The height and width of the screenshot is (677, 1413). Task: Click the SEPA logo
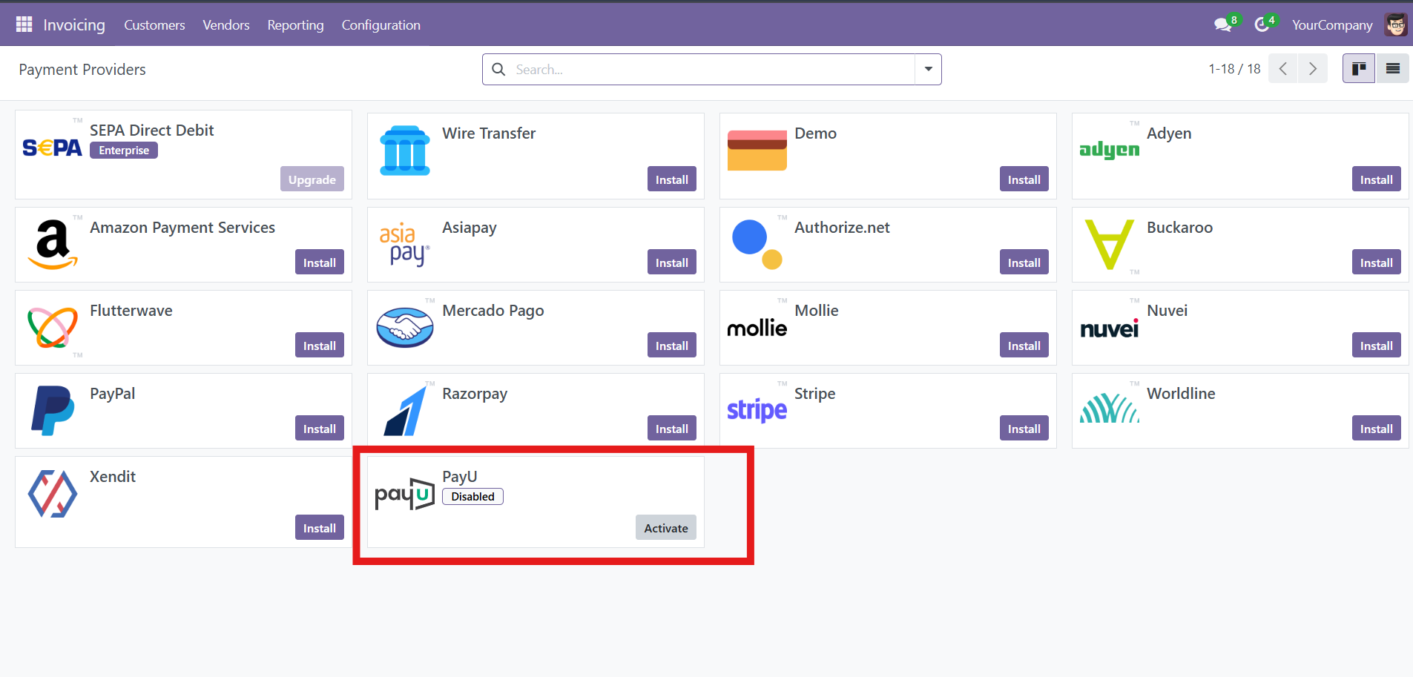click(52, 148)
